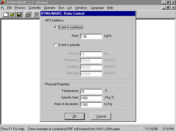Click the Open folder toolbar icon
This screenshot has width=176, height=132.
[x=12, y=14]
